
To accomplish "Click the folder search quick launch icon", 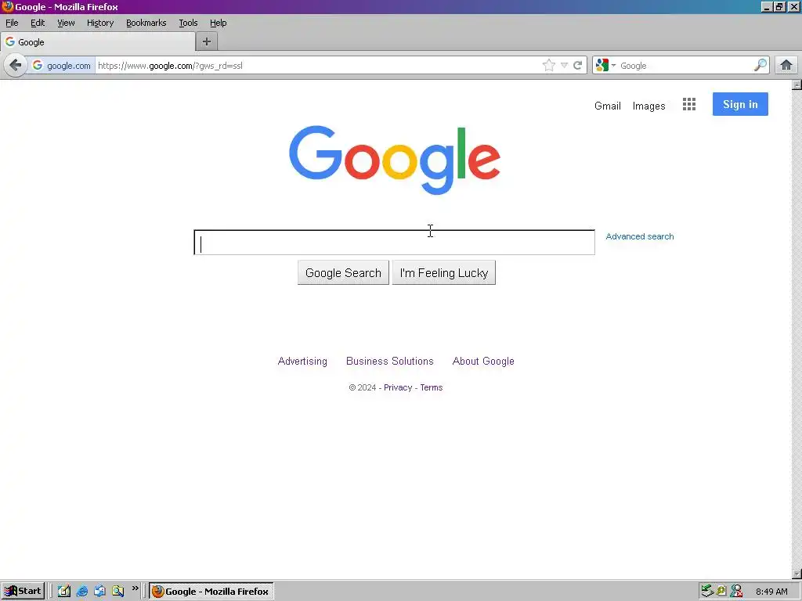I will point(117,592).
